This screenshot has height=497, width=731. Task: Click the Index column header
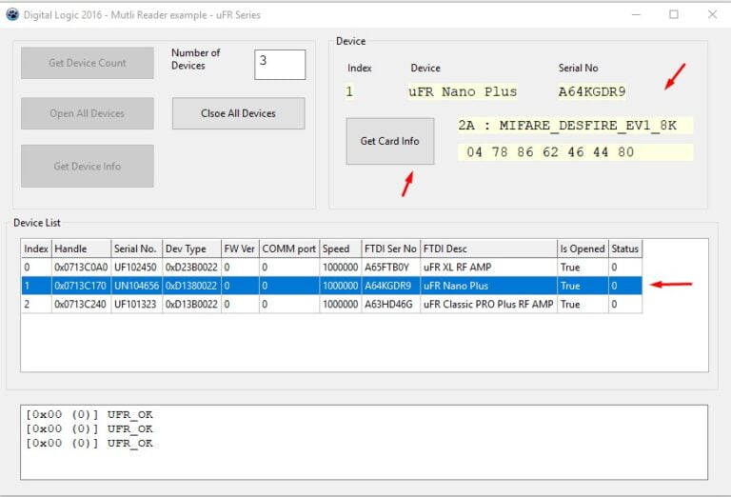pos(36,248)
